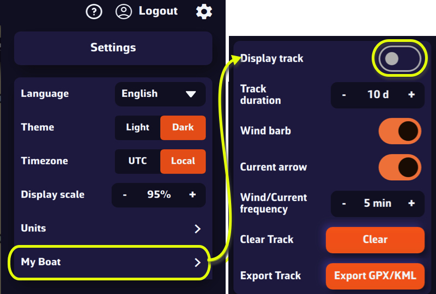Turn off the Wind barb toggle
Viewport: 436px width, 294px height.
(399, 131)
